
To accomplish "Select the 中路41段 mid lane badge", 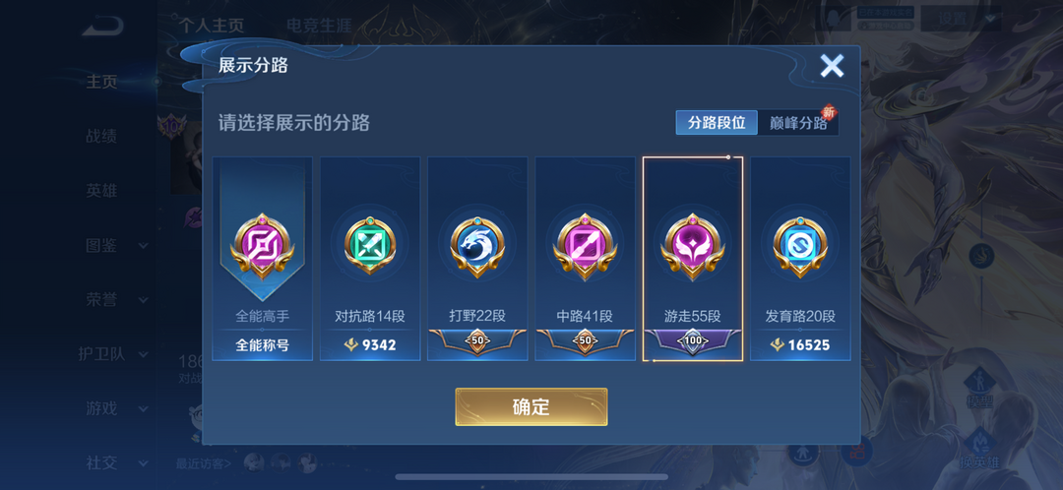I will (x=585, y=246).
